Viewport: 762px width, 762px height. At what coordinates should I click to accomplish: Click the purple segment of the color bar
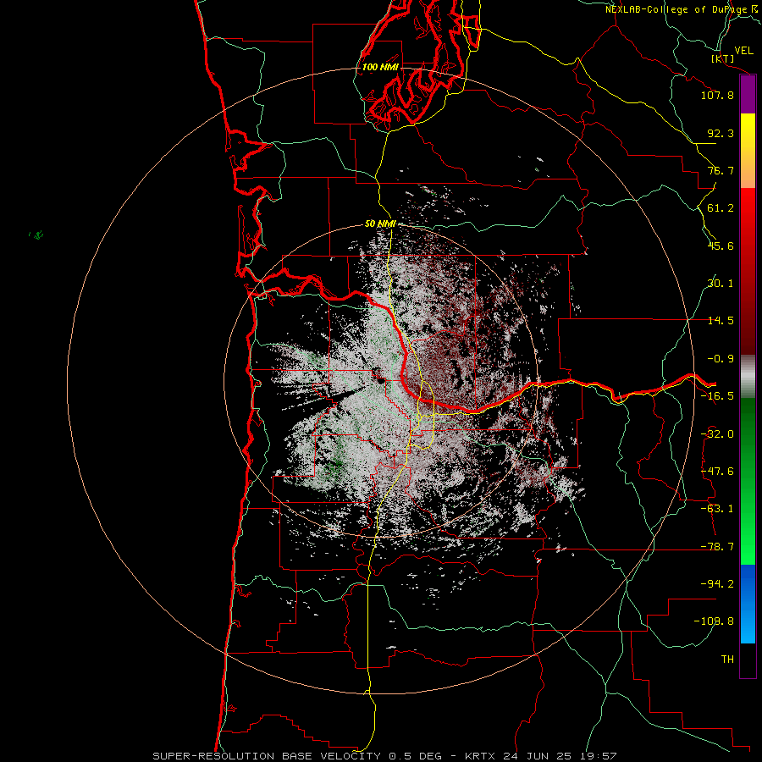point(748,95)
